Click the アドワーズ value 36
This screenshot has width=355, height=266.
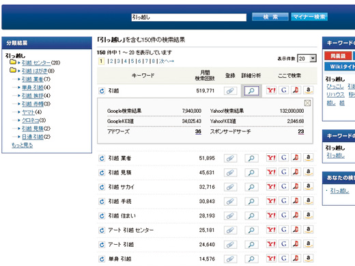pos(198,131)
